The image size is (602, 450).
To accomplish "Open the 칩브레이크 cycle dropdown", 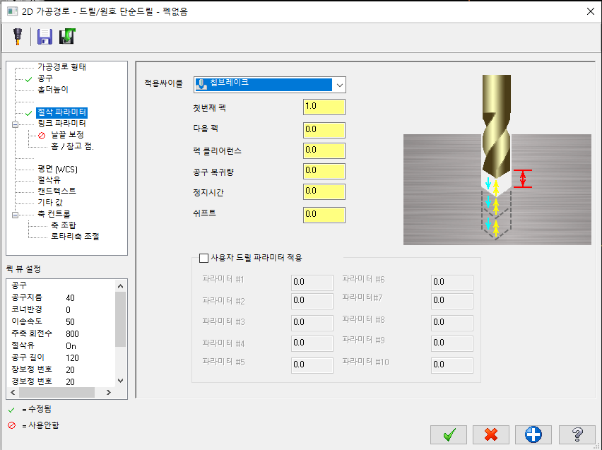I will pos(341,85).
